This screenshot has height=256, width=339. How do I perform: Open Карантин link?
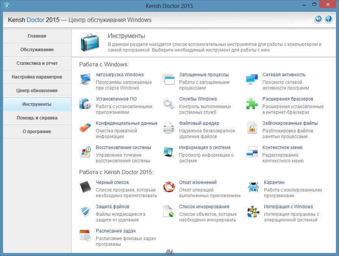[274, 182]
